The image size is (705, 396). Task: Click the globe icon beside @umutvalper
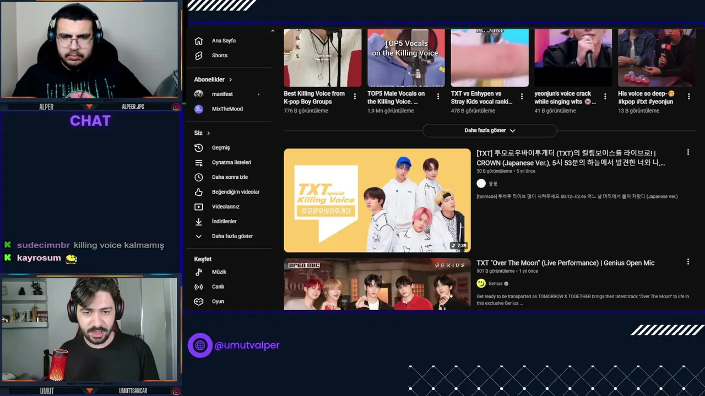coord(200,345)
